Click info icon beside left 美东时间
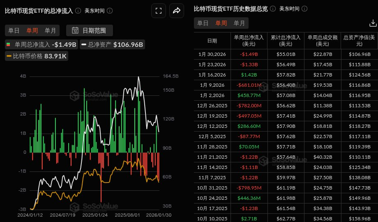 110,11
